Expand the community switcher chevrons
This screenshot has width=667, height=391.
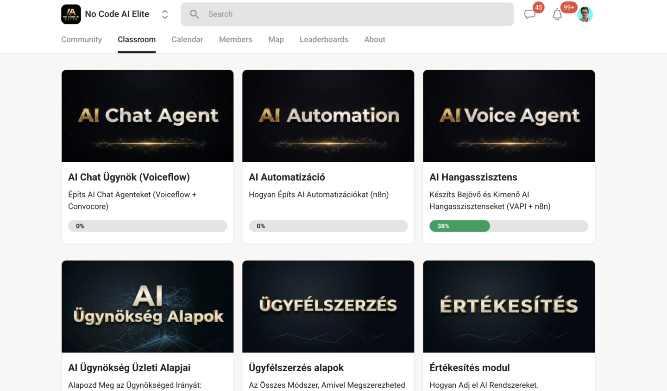click(165, 14)
